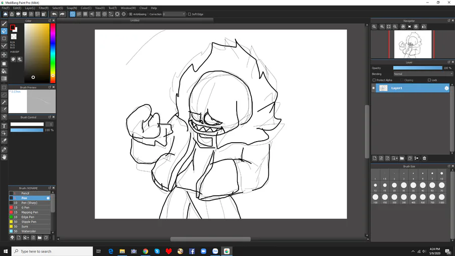Select the Eraser tool

pyautogui.click(x=4, y=31)
